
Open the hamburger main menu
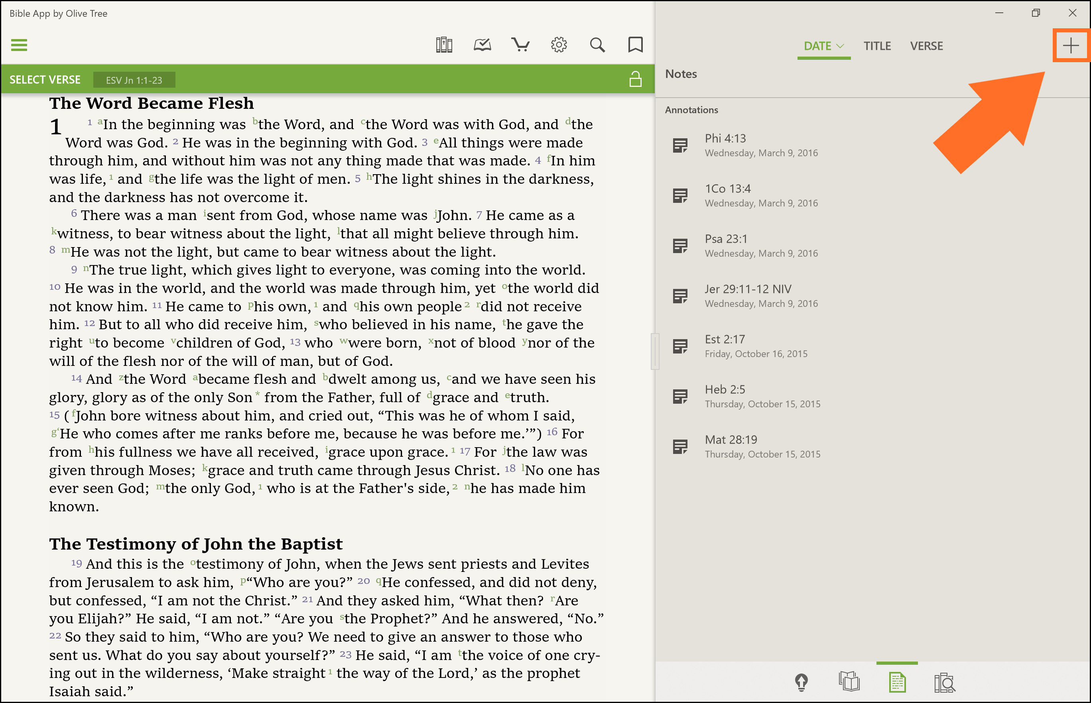19,45
